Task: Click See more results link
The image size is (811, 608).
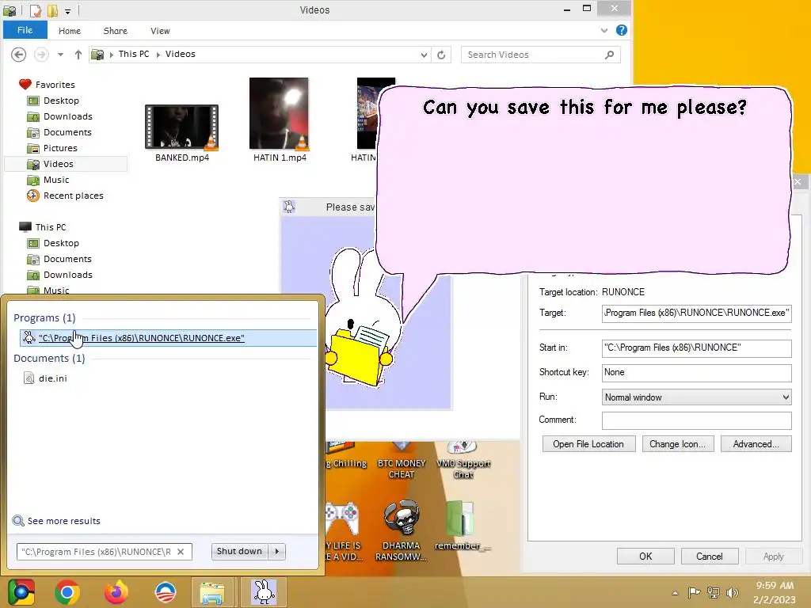Action: tap(56, 521)
